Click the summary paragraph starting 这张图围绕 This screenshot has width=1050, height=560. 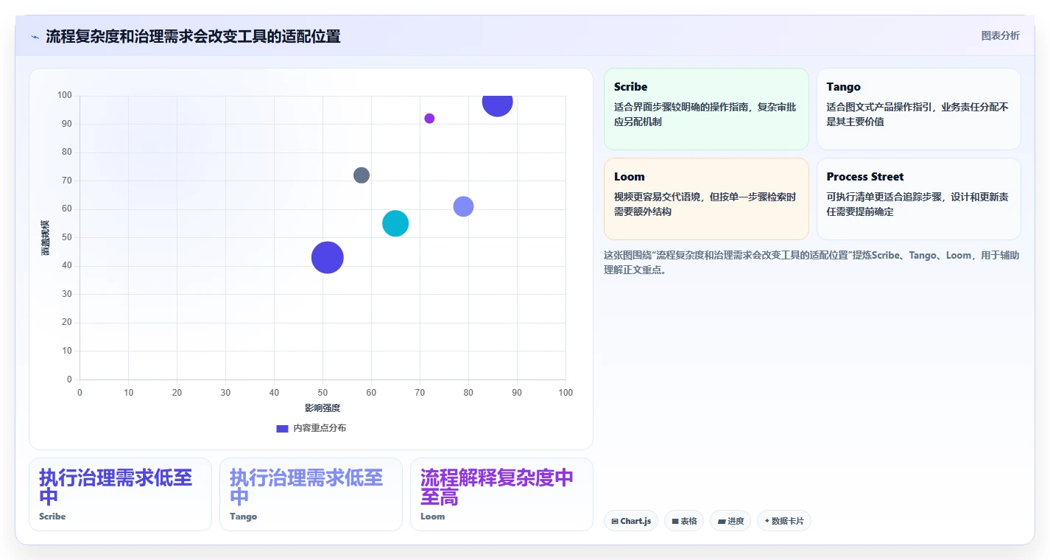pyautogui.click(x=811, y=262)
